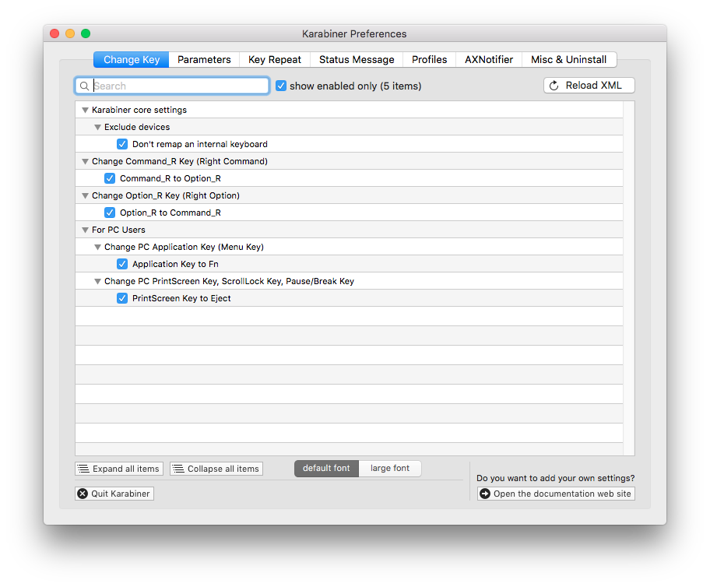This screenshot has width=710, height=587.
Task: Open the Status Message tab
Action: click(357, 60)
